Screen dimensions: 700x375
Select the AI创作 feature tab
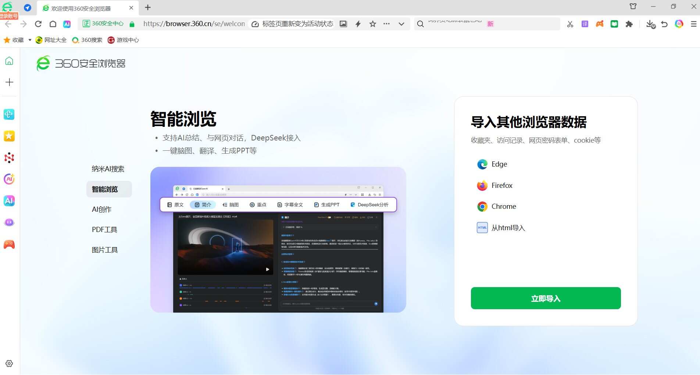[102, 209]
